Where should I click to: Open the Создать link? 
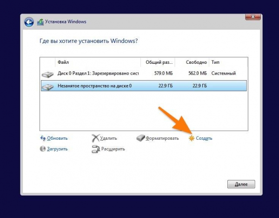click(x=204, y=138)
